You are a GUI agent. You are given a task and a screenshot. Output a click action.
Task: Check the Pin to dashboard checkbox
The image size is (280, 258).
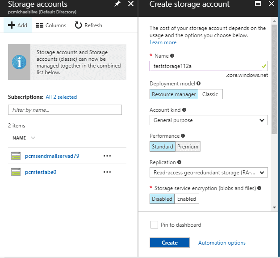point(155,225)
